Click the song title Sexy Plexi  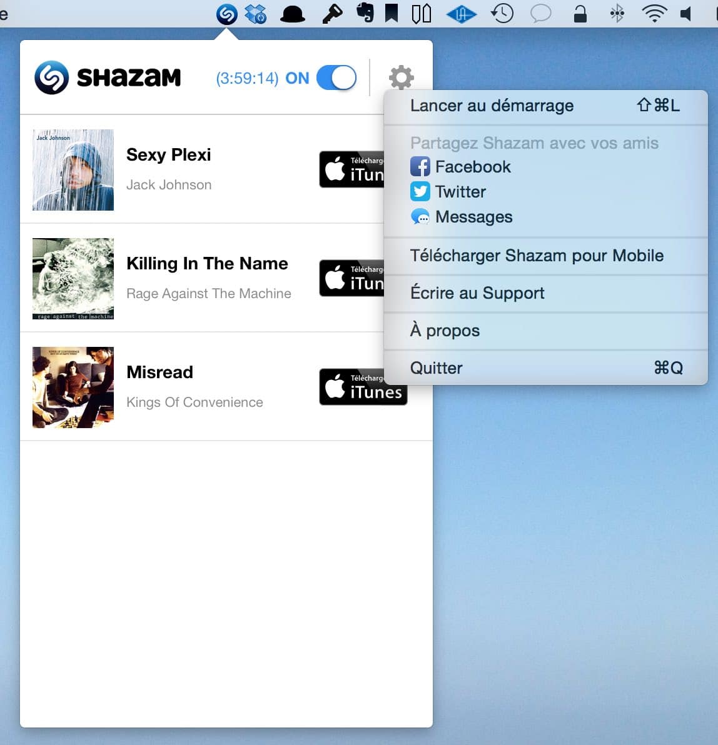(x=169, y=155)
